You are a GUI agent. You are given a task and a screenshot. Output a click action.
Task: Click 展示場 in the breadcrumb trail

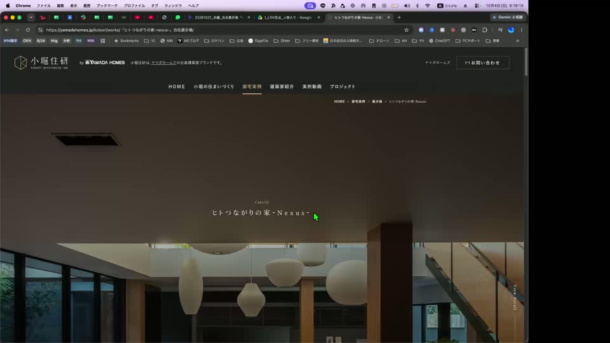(x=377, y=102)
